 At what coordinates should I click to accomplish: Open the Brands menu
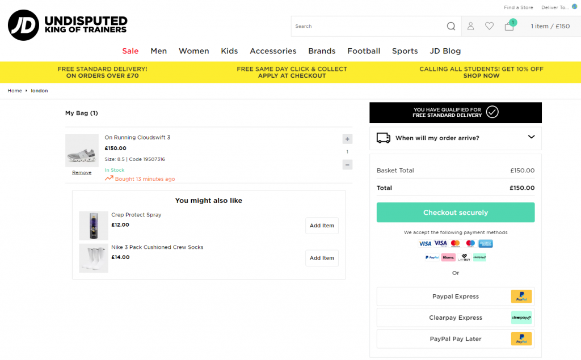322,51
